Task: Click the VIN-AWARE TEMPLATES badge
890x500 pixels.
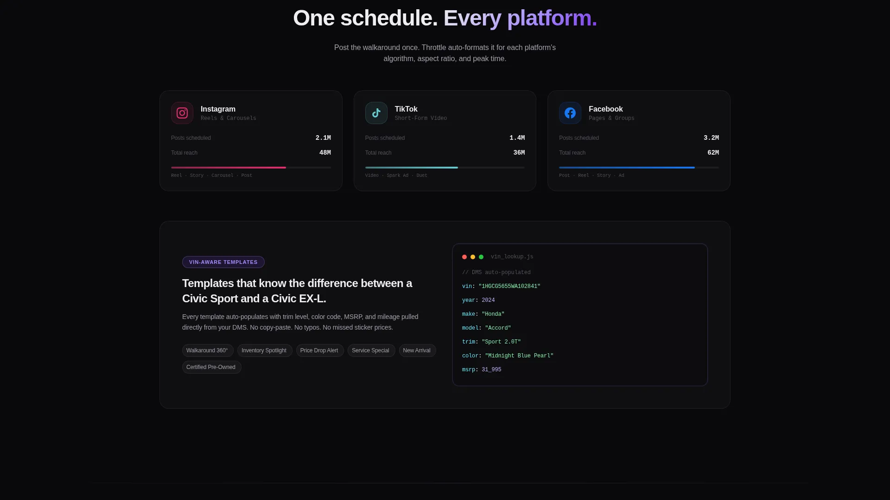Action: tap(223, 262)
